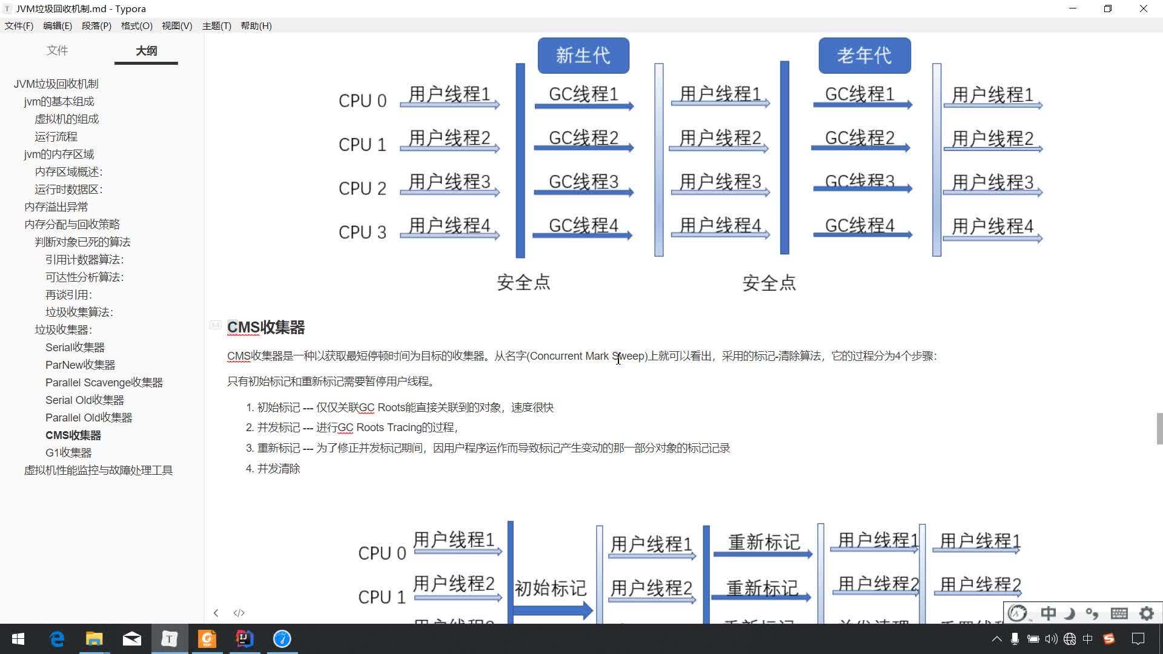Open Parallel Scavenge收集器 from the outline
1163x654 pixels.
tap(104, 382)
